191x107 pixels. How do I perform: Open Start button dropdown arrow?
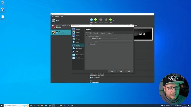pyautogui.click(x=113, y=21)
